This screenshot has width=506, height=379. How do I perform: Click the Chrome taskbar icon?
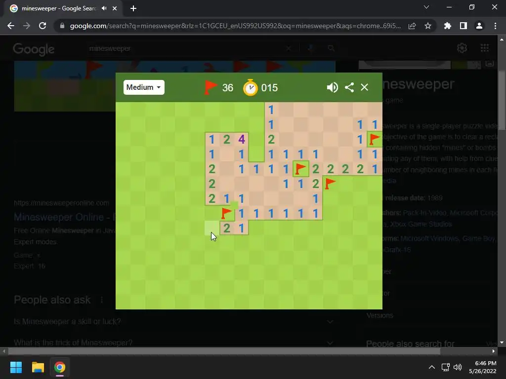(x=59, y=367)
